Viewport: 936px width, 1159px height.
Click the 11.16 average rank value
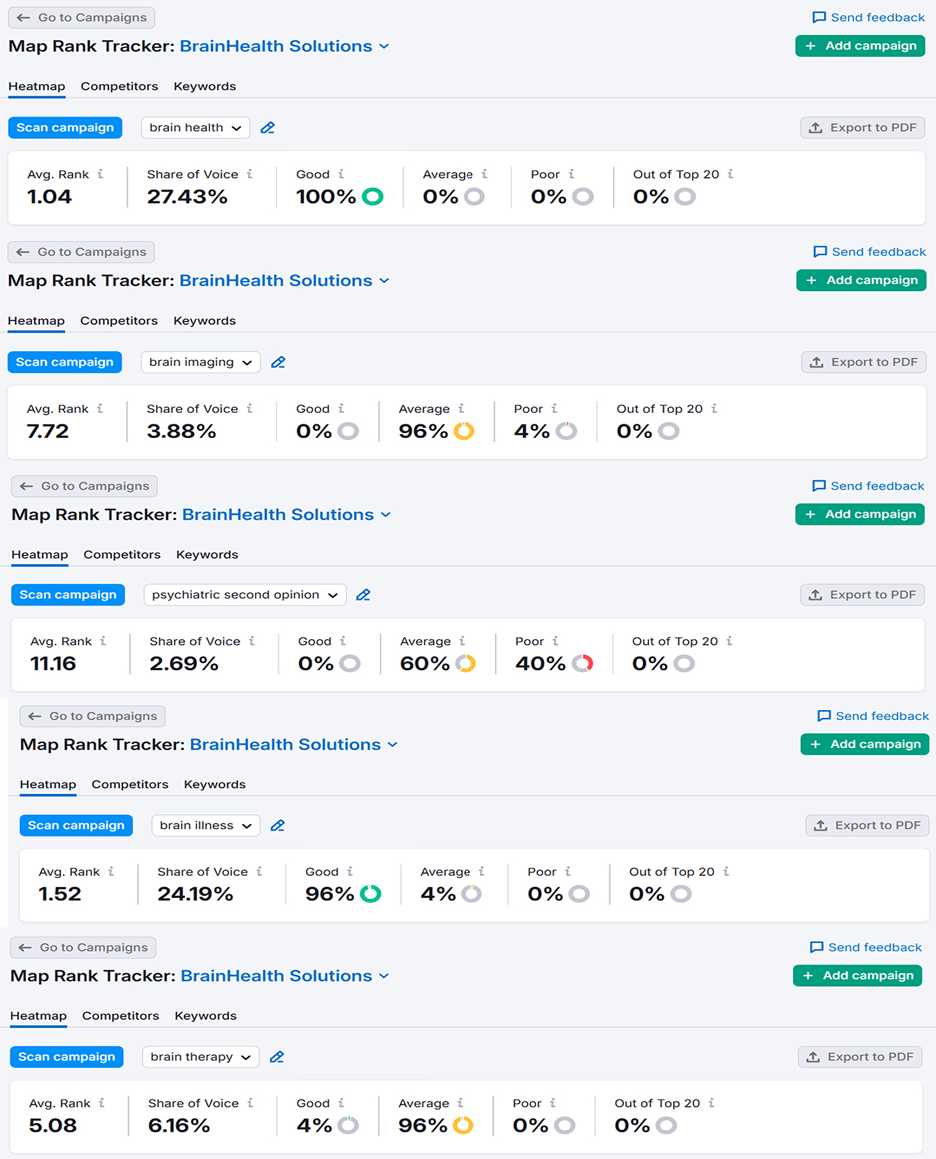53,664
